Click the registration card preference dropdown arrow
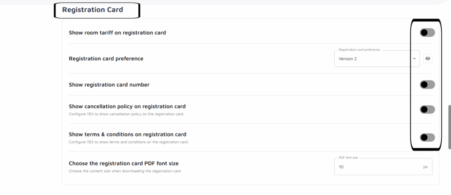The width and height of the screenshot is (451, 195). (414, 59)
